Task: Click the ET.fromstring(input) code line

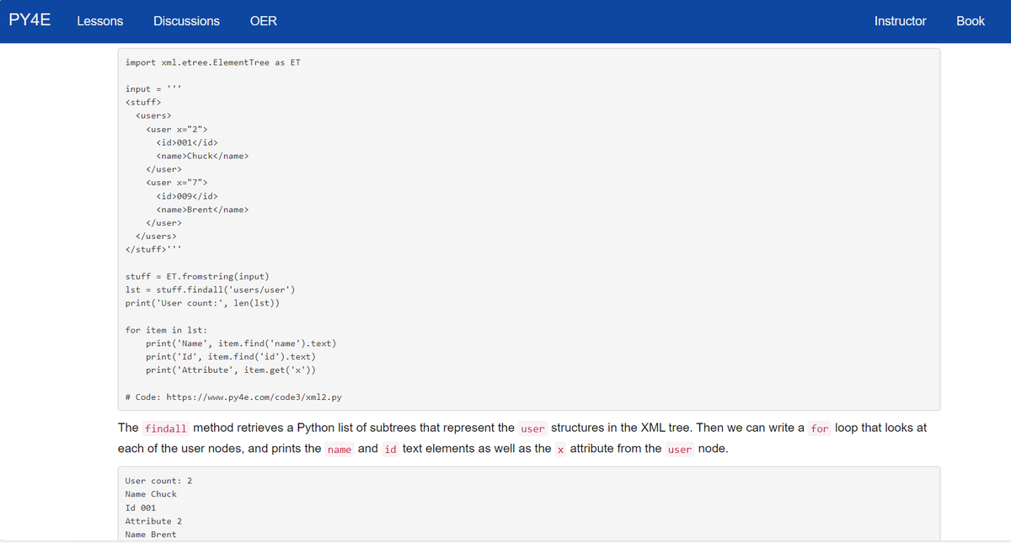Action: [197, 276]
